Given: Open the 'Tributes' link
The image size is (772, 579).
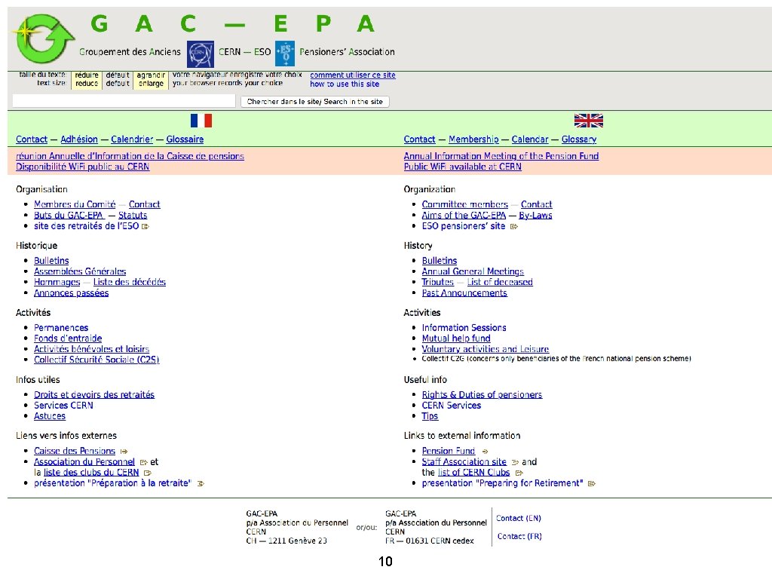Looking at the screenshot, I should [438, 282].
